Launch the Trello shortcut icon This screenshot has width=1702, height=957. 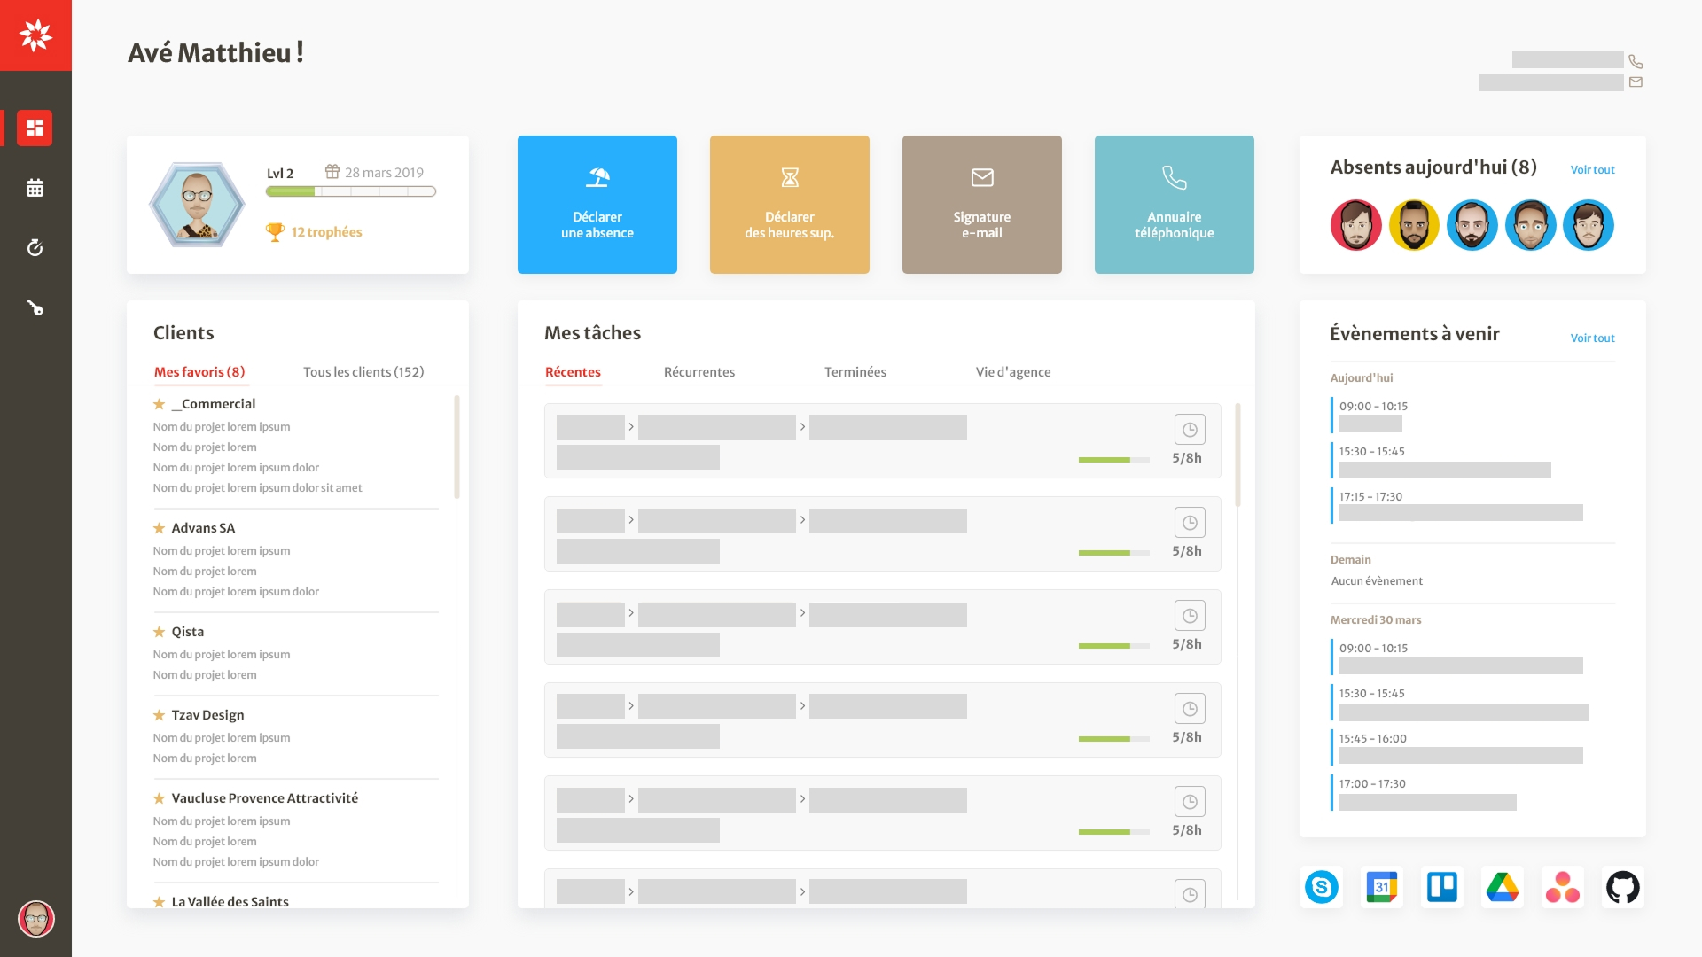(x=1442, y=887)
